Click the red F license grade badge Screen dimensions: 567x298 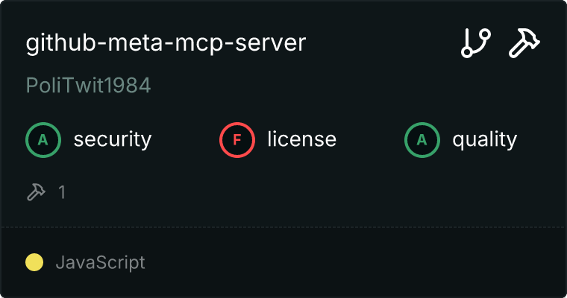(x=237, y=139)
